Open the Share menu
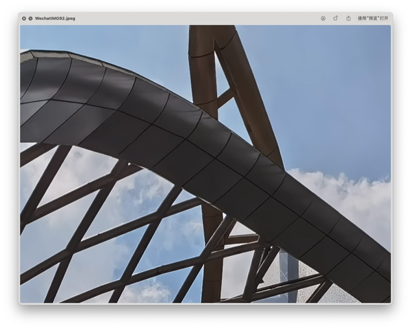The height and width of the screenshot is (329, 411). pyautogui.click(x=348, y=18)
